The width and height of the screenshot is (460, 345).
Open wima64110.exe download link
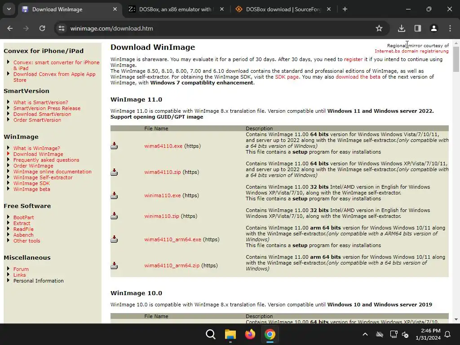pos(163,146)
